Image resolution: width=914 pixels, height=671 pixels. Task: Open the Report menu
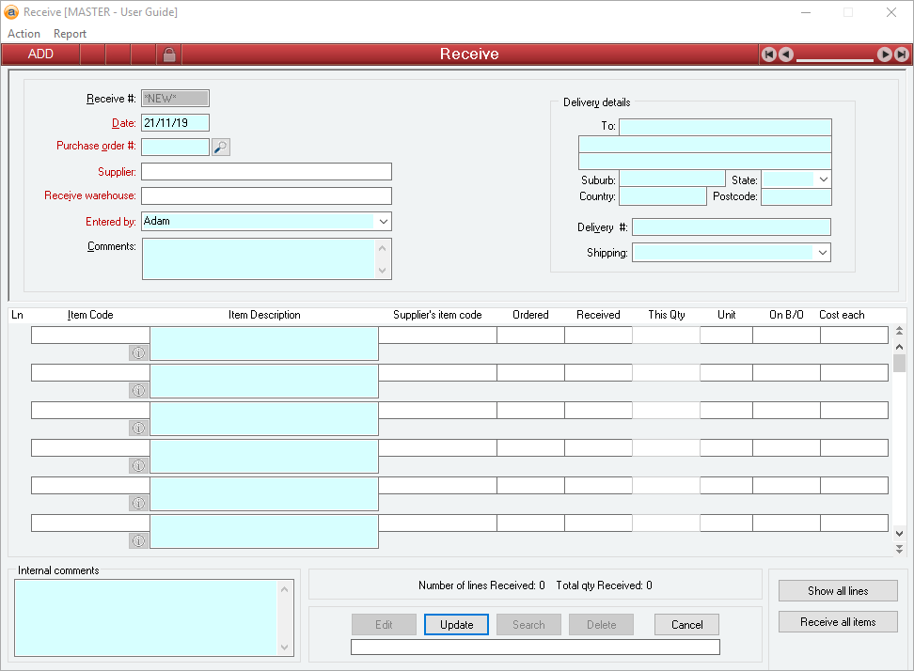70,34
